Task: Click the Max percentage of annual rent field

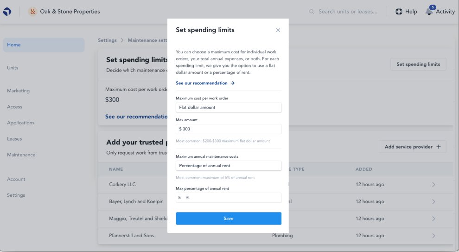Action: pos(229,198)
